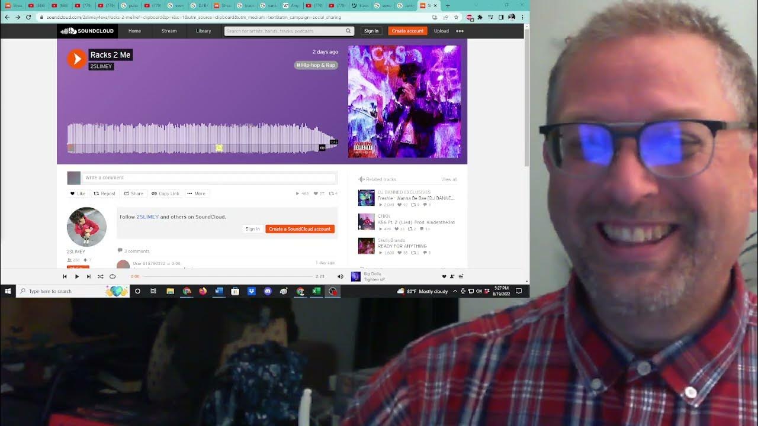Open the Big Dolla now-playing artwork
The width and height of the screenshot is (758, 426).
tap(355, 276)
